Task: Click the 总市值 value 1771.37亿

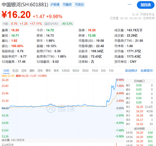Action: (134, 51)
